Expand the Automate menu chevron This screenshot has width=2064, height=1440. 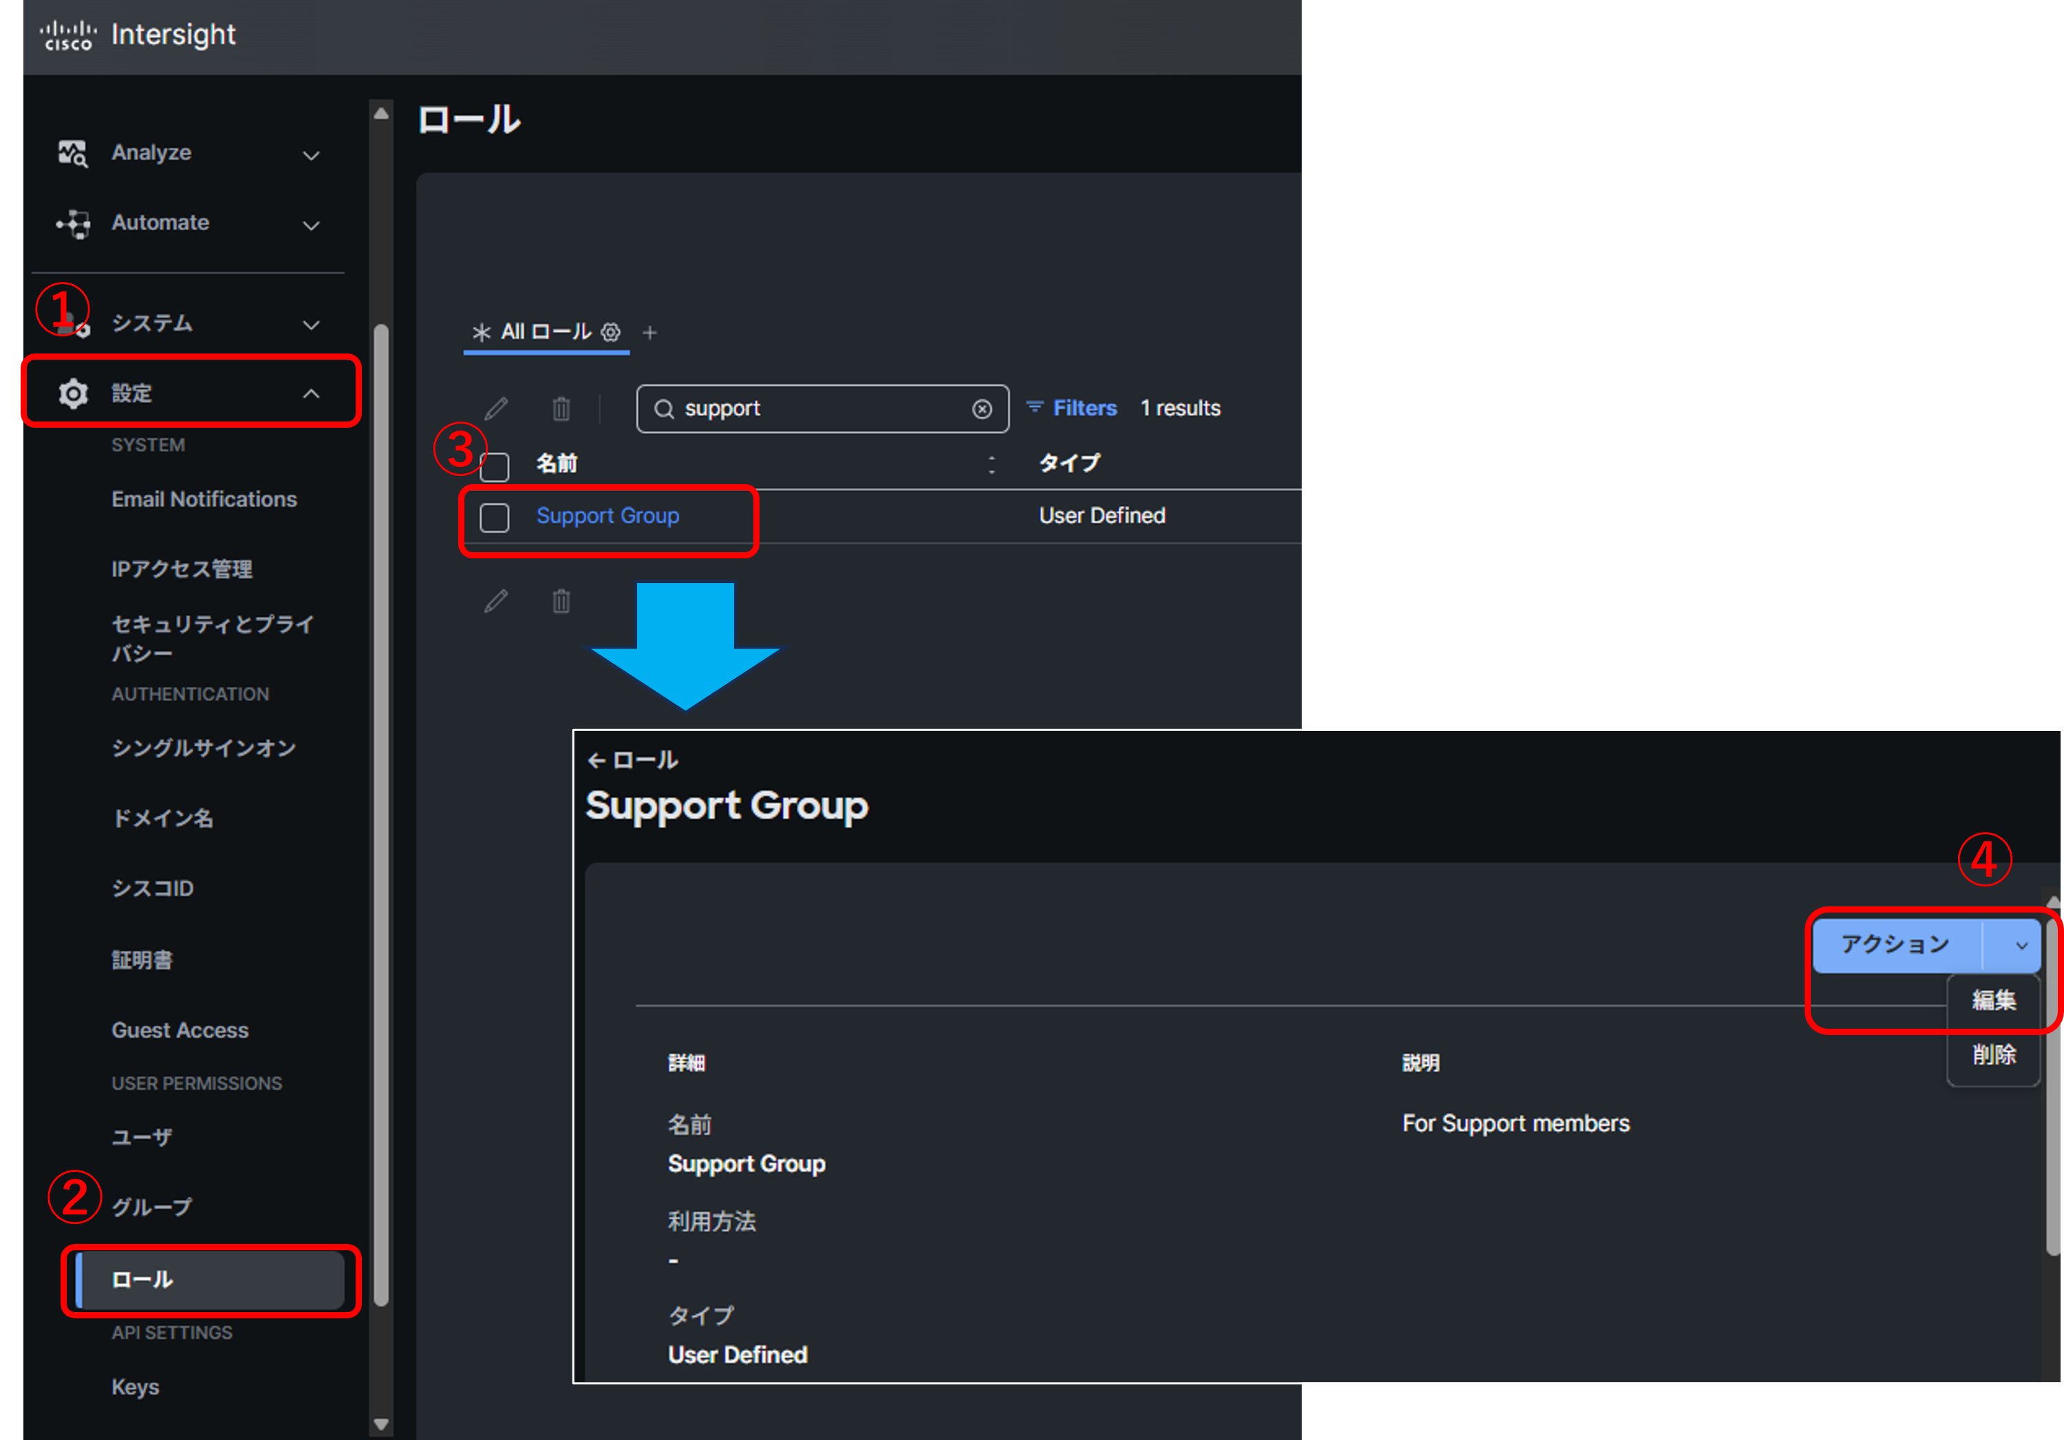point(311,225)
